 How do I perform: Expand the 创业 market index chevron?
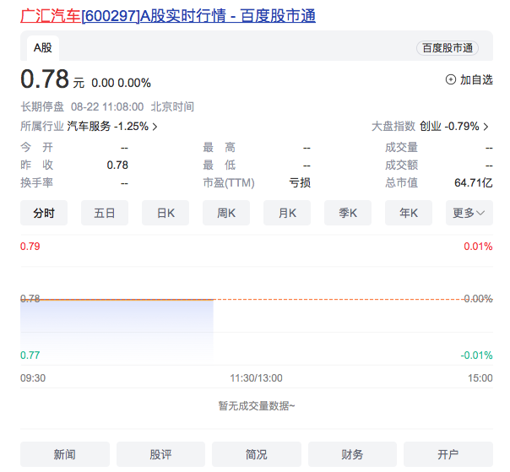pos(486,127)
